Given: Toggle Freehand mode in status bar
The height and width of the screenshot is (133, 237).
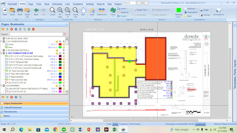Looking at the screenshot, I should [x=123, y=124].
